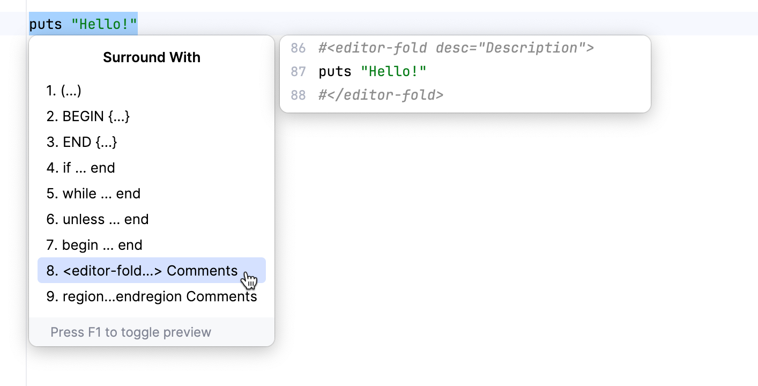Choose lowercase "begin ... end" block option

coord(94,245)
